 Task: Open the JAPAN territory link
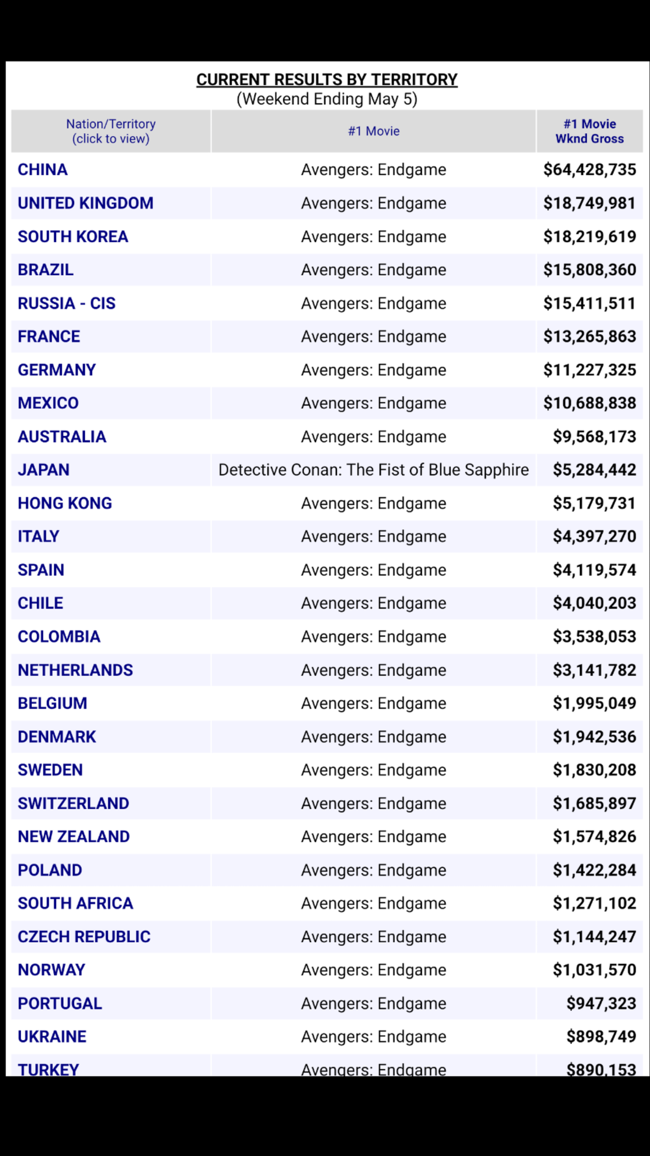coord(43,470)
